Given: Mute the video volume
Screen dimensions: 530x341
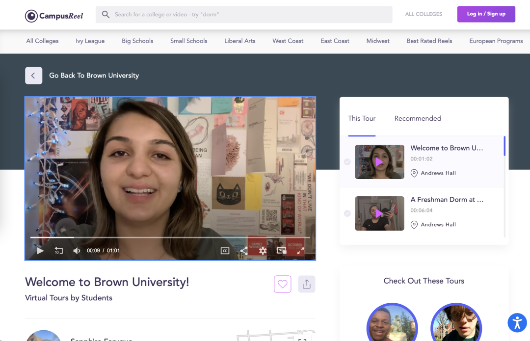Looking at the screenshot, I should coord(77,251).
